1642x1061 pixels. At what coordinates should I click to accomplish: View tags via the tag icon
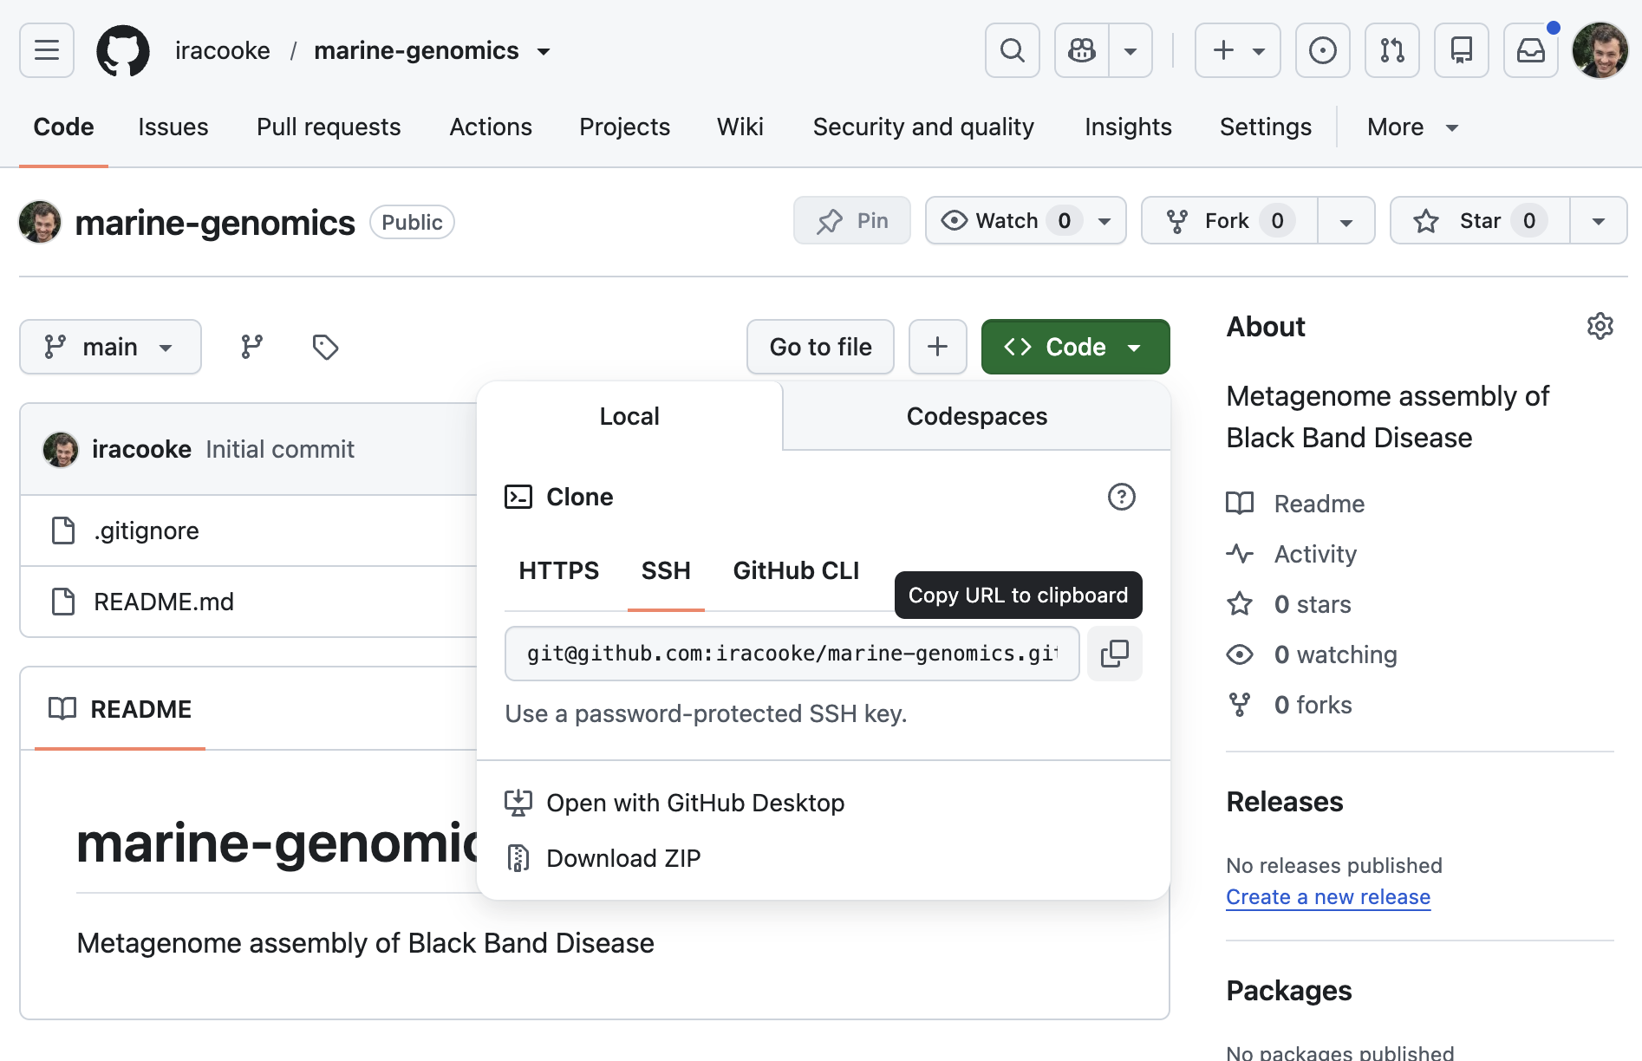tap(325, 347)
